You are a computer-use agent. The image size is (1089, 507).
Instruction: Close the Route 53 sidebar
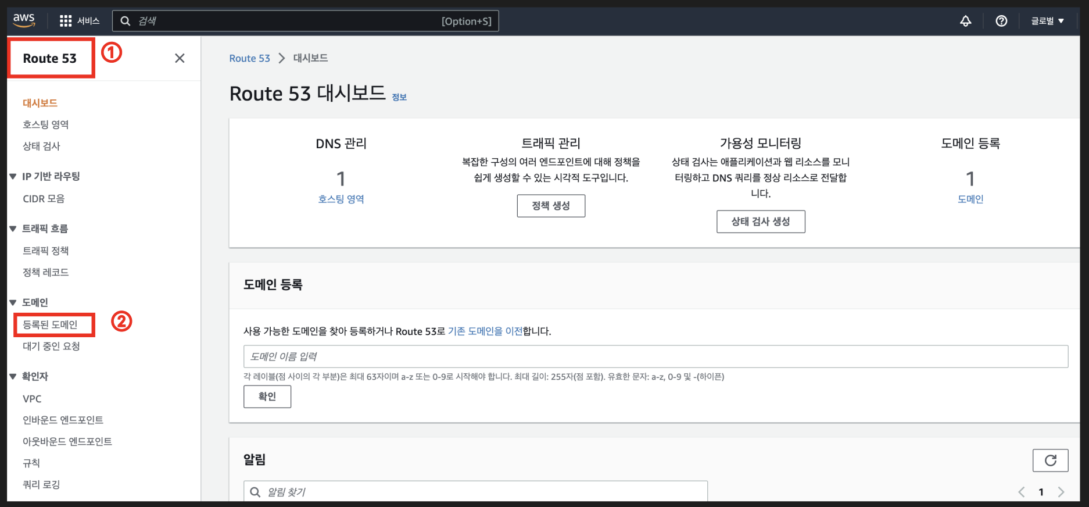pos(180,58)
